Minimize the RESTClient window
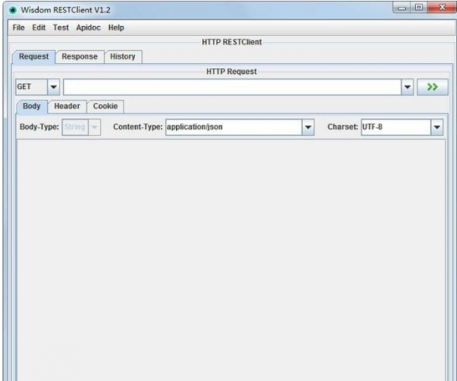The image size is (457, 381). (x=401, y=8)
